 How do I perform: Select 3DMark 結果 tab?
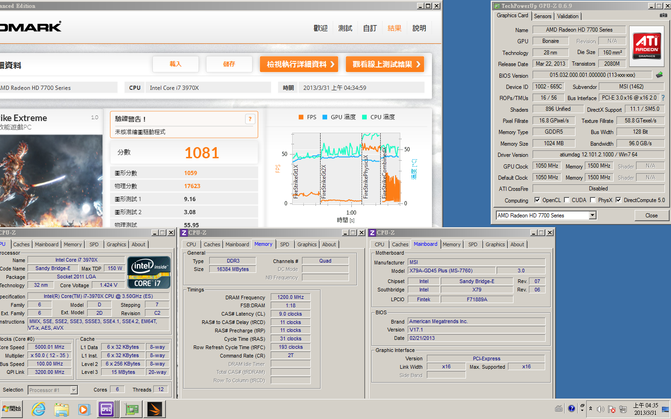coord(395,28)
